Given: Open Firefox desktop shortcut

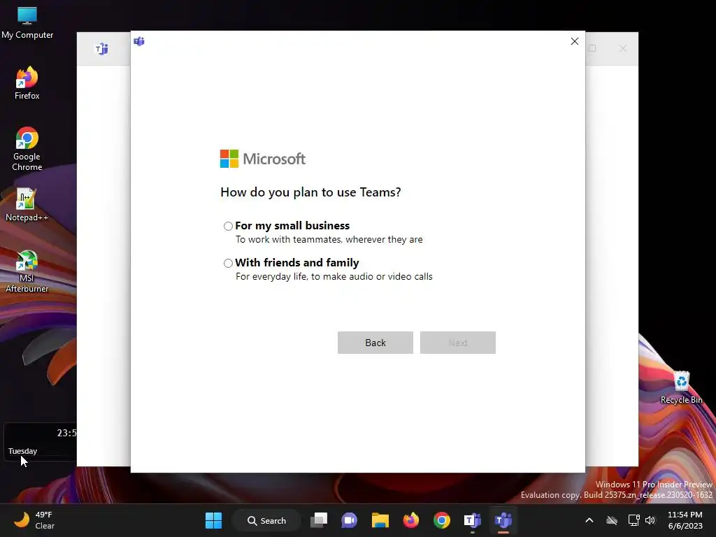Looking at the screenshot, I should 27,83.
